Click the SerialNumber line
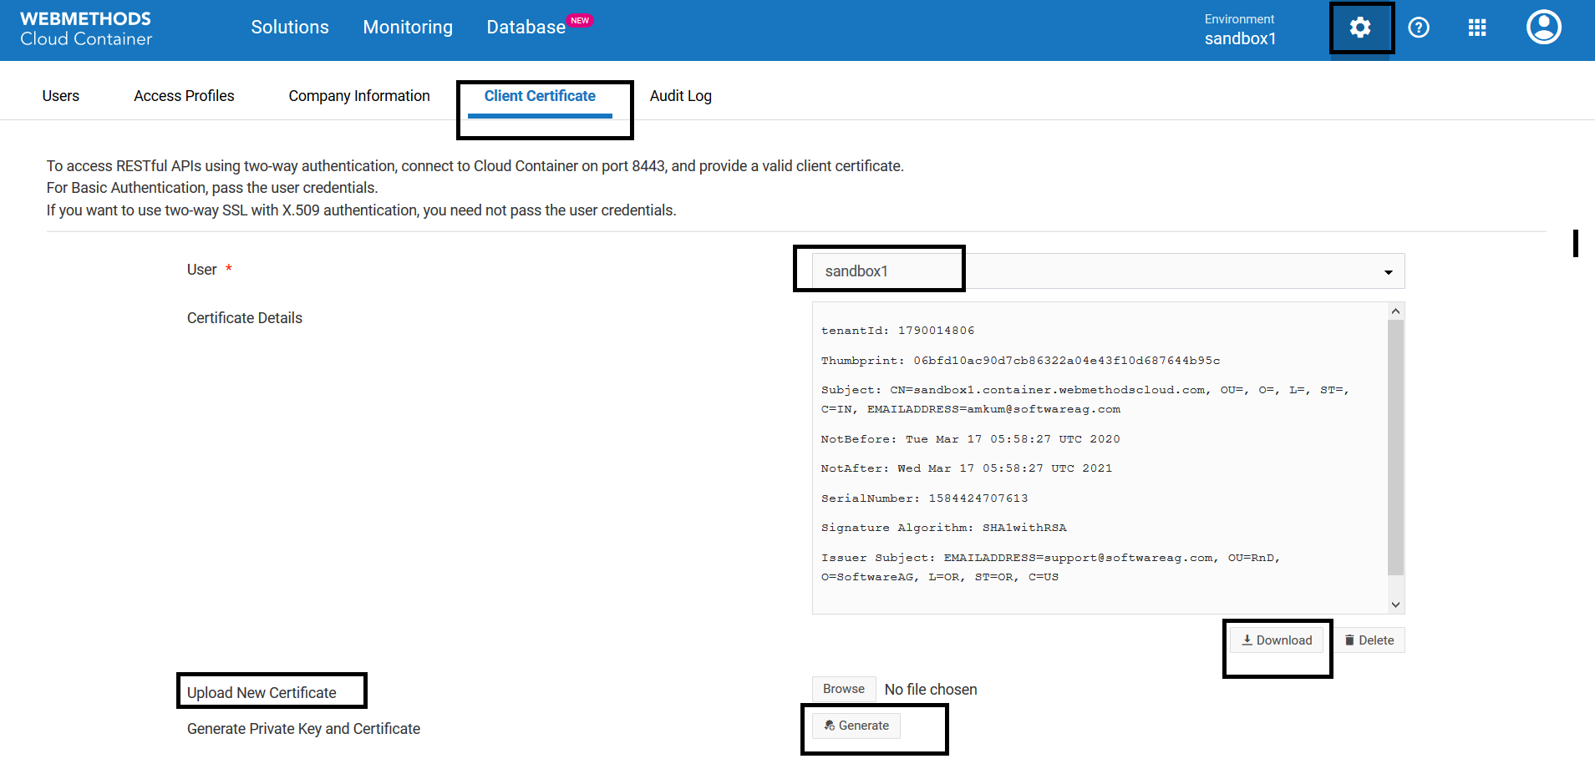 pyautogui.click(x=924, y=498)
